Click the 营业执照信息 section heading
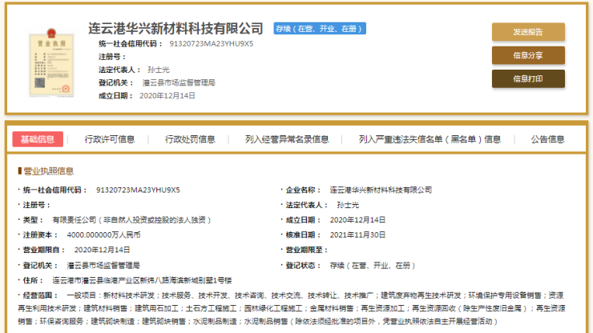 pos(48,171)
